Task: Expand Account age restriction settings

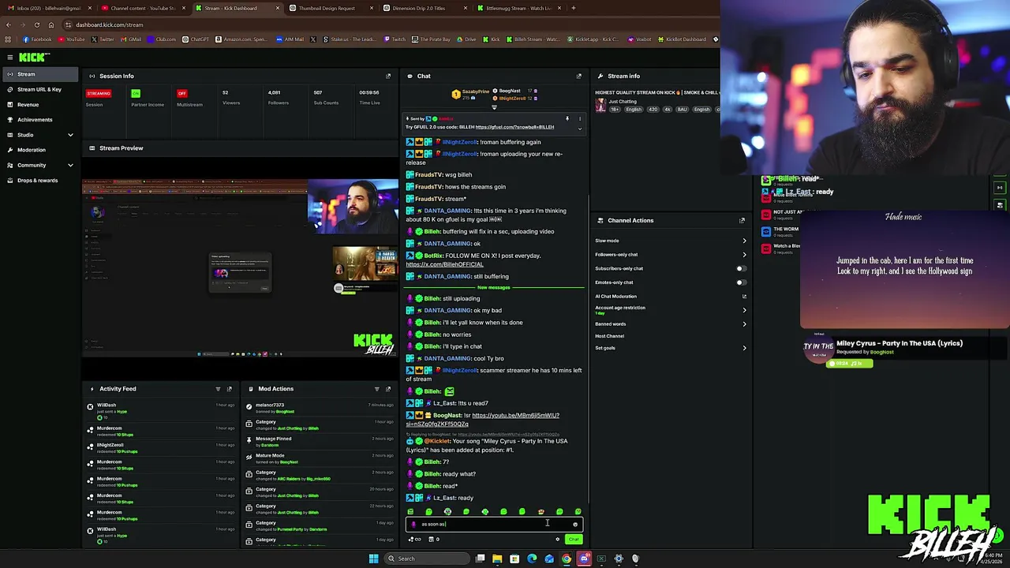Action: 744,310
